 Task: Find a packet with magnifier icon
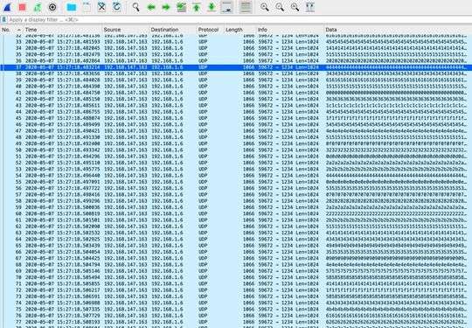pyautogui.click(x=136, y=7)
